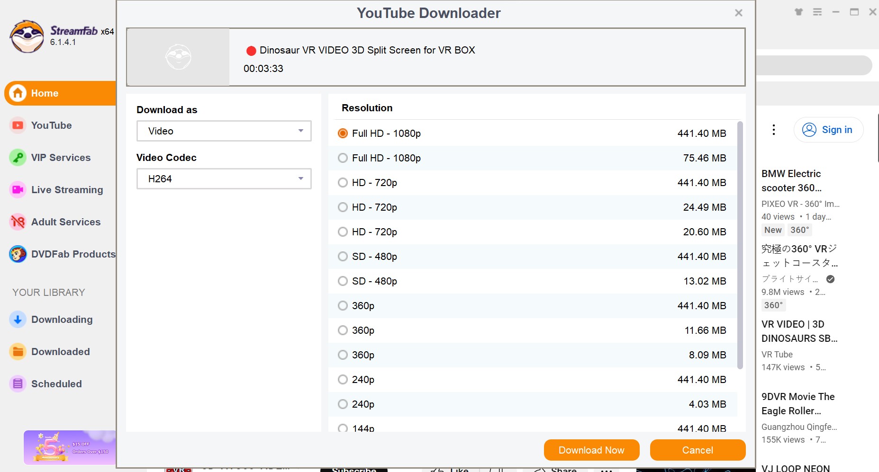Click the Downloaded folder icon

click(18, 352)
